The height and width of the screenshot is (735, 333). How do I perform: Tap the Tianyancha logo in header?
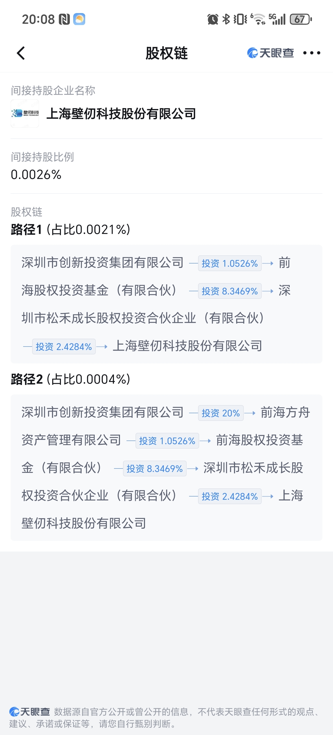270,53
